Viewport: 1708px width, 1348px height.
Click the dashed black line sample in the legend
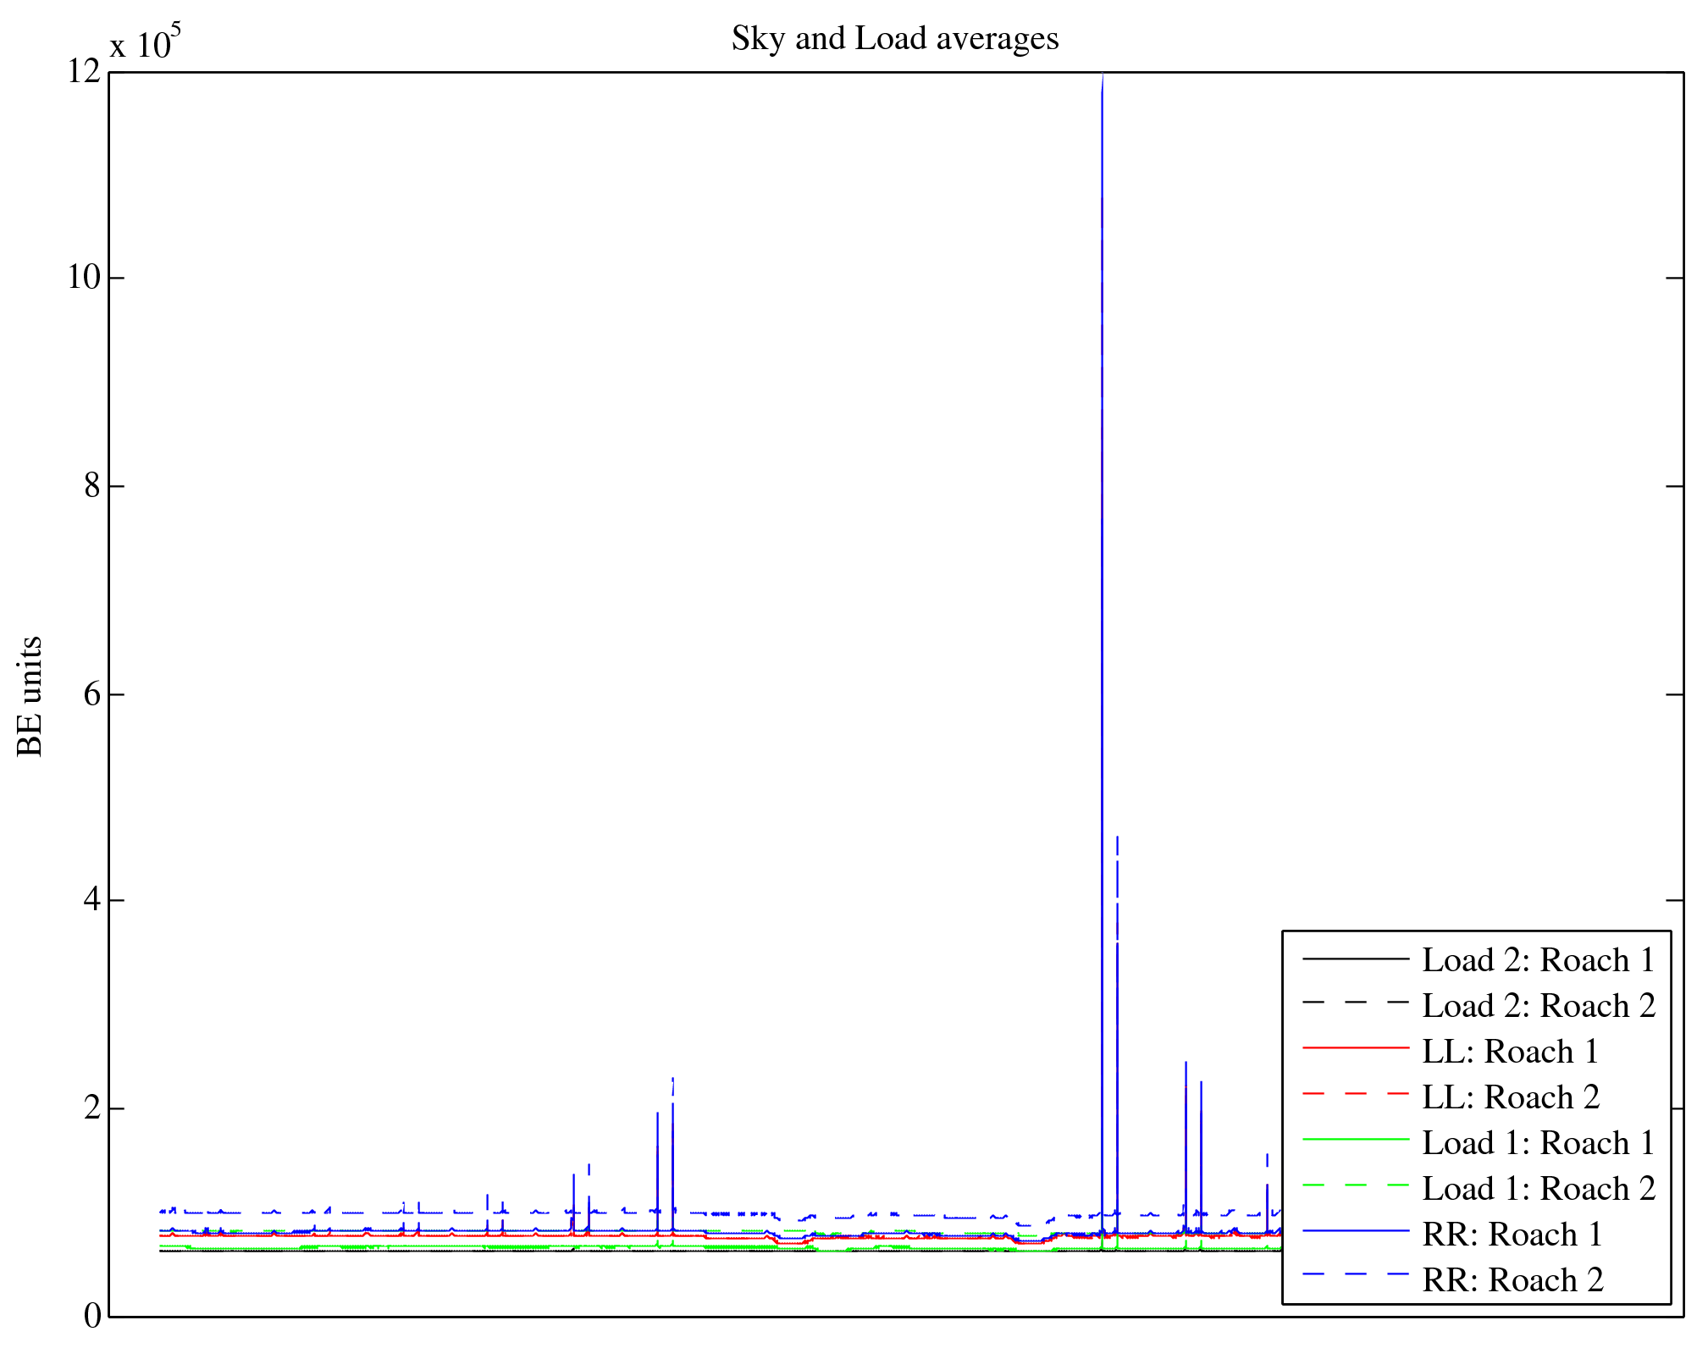point(1355,1003)
